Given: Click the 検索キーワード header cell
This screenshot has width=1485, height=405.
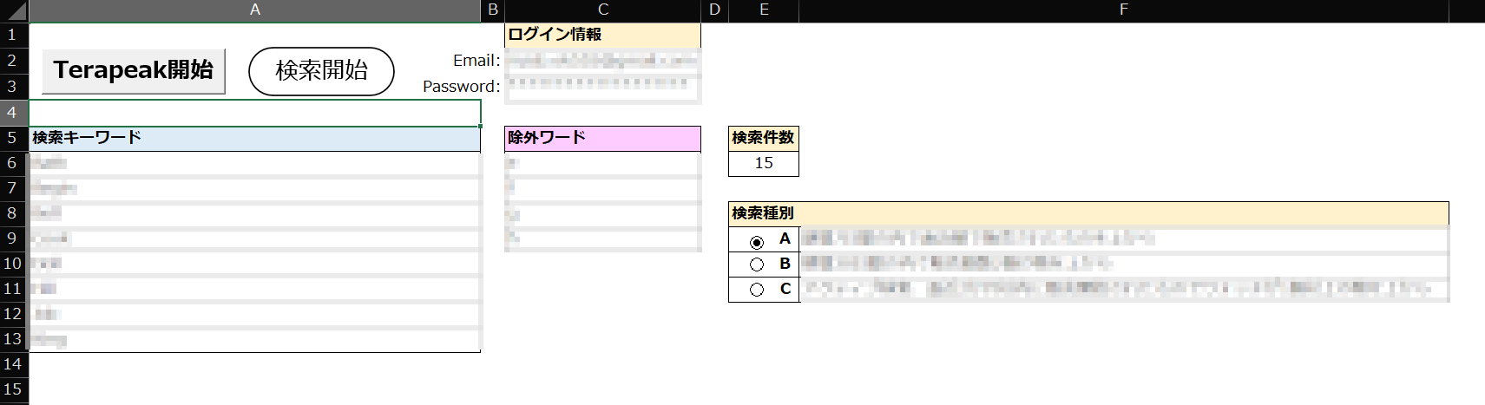Looking at the screenshot, I should click(x=254, y=138).
